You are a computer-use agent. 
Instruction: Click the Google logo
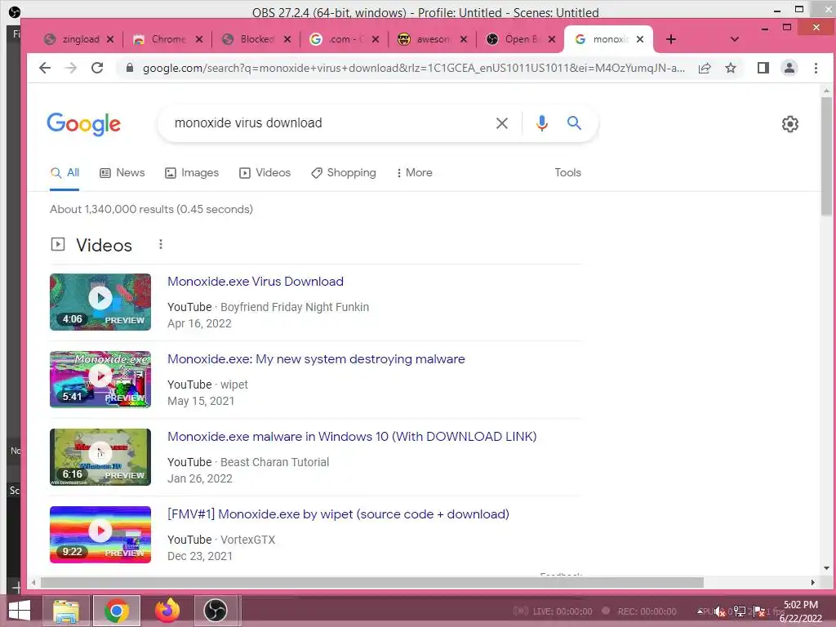point(84,124)
